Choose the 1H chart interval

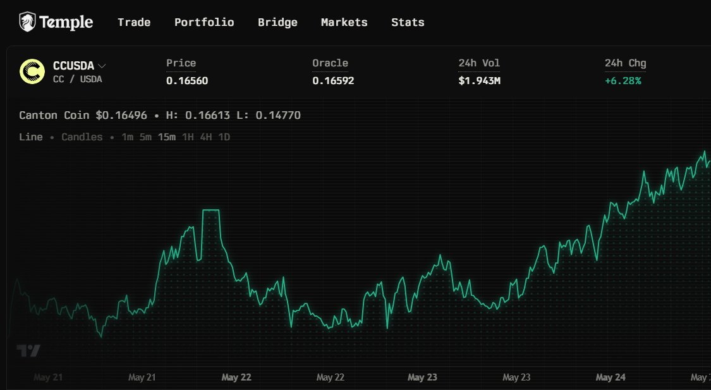pyautogui.click(x=188, y=137)
